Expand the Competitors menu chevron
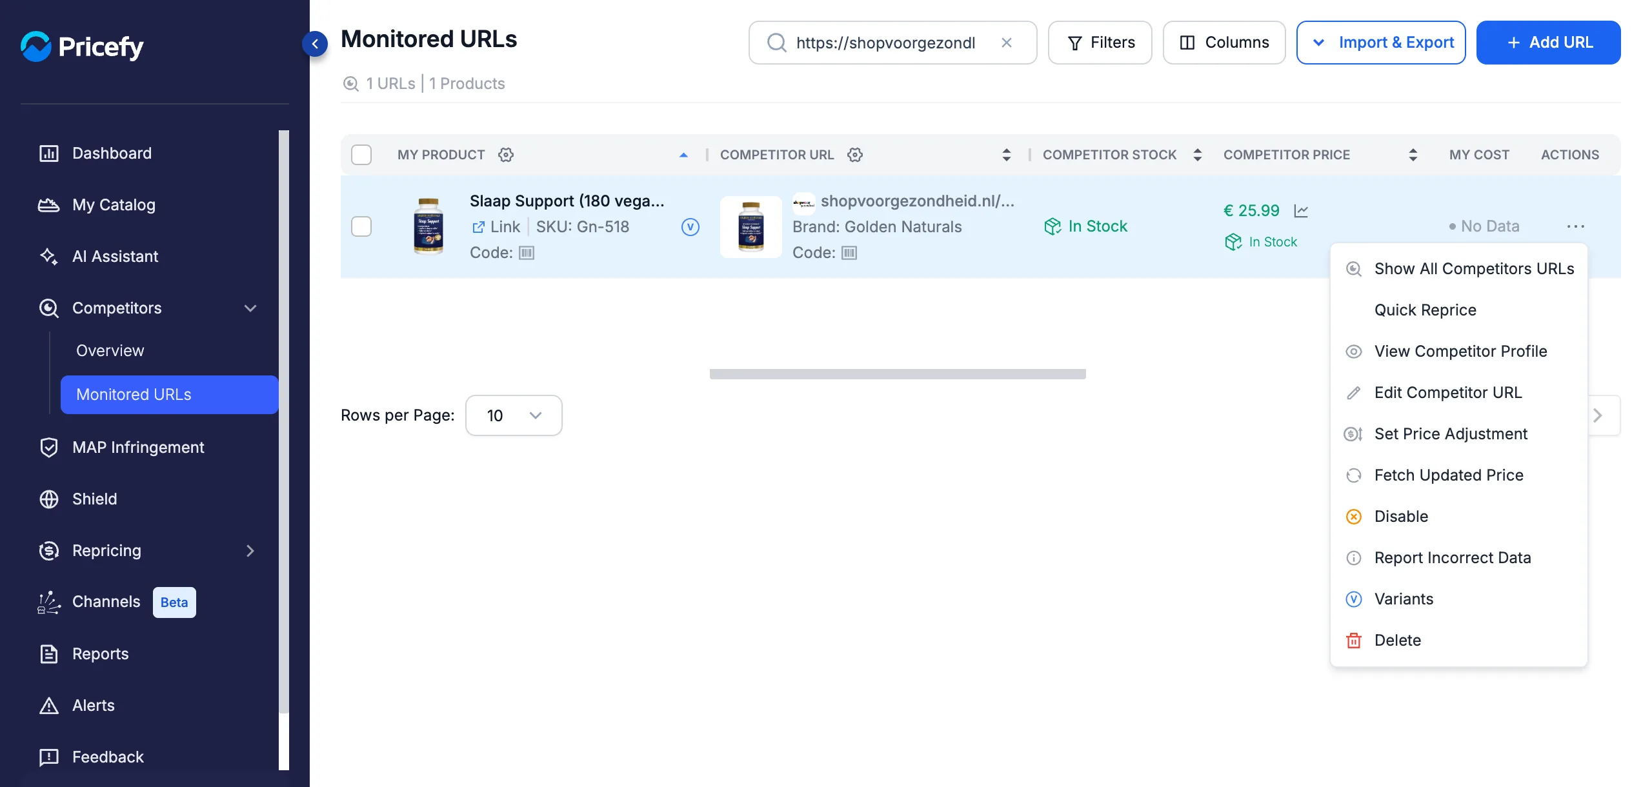 pos(250,308)
